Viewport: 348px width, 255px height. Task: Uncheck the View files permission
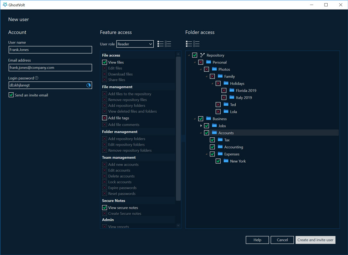104,62
